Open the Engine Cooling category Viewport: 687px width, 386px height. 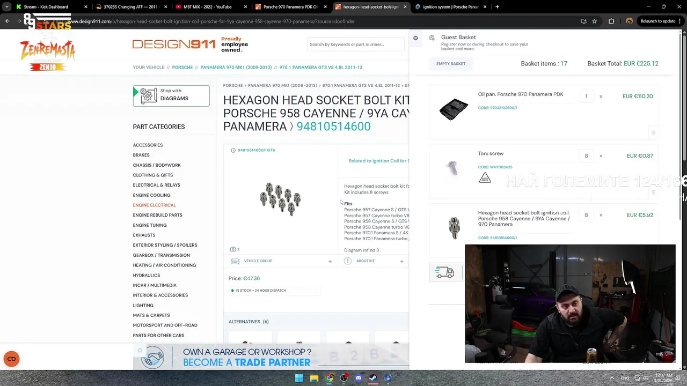(x=151, y=195)
